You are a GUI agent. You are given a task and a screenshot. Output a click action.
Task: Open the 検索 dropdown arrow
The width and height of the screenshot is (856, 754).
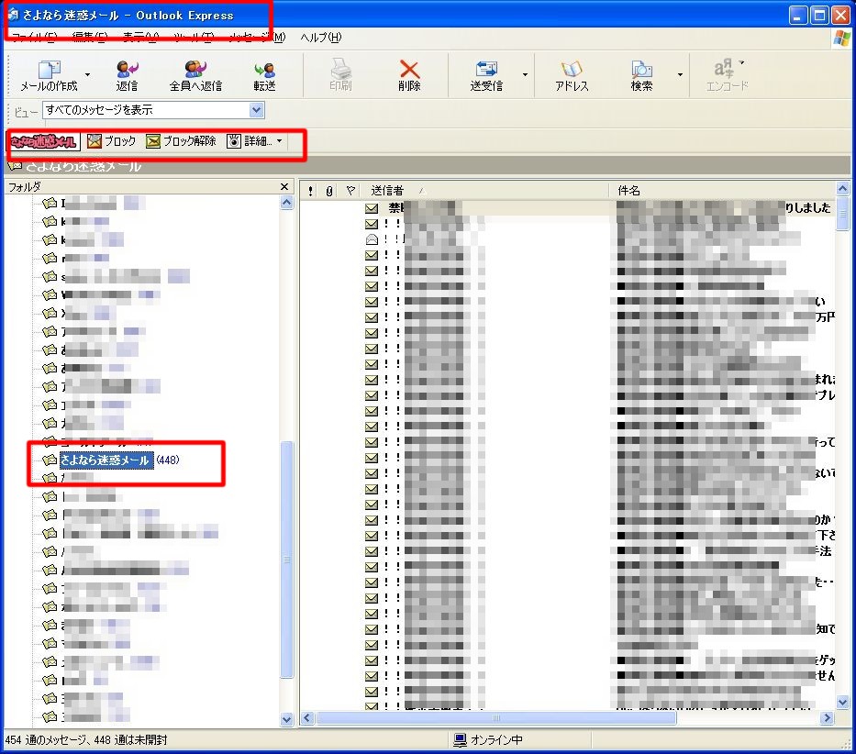680,75
